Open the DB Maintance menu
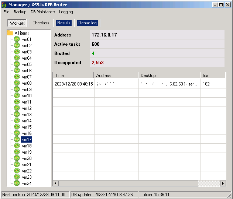 point(42,12)
